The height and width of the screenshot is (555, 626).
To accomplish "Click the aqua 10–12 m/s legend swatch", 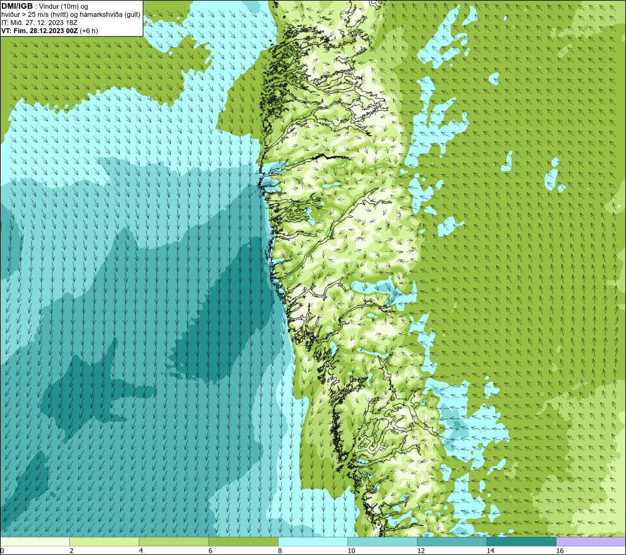I will coord(382,542).
